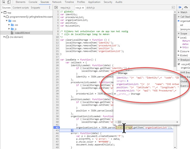Image resolution: width=190 pixels, height=149 pixels.
Task: Expand __proto__ Storage in the popup
Action: [x=115, y=94]
